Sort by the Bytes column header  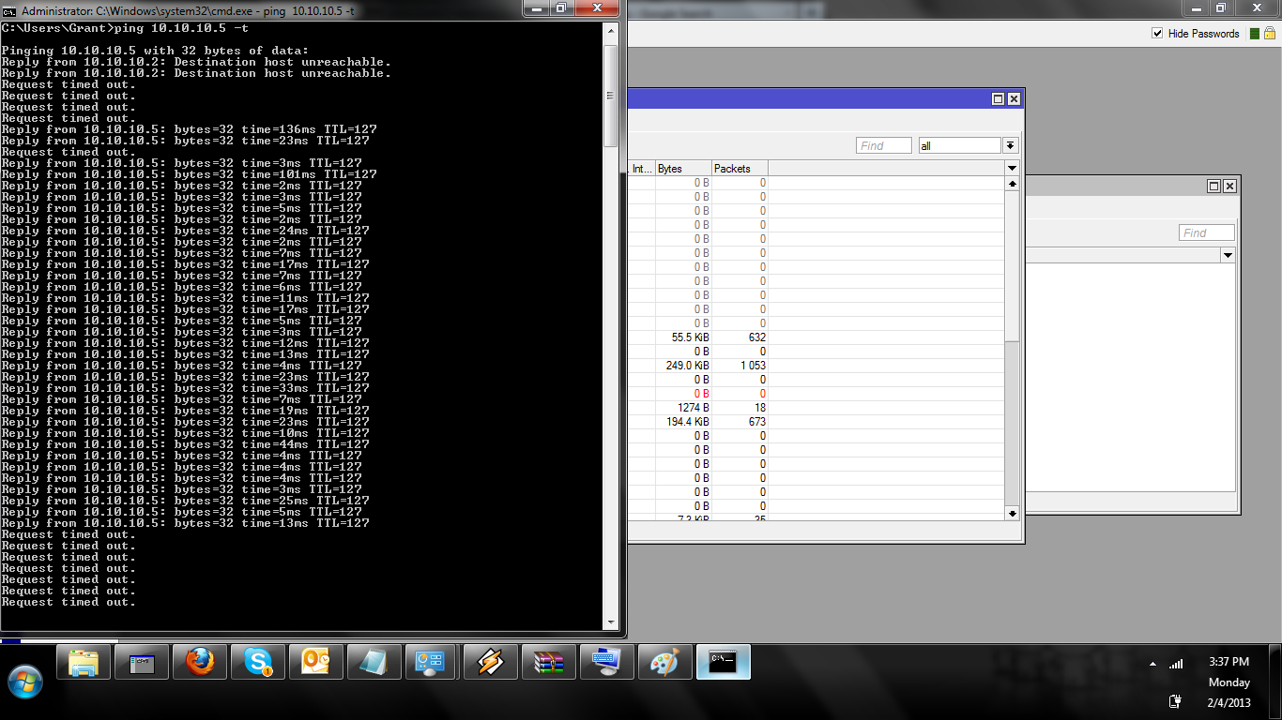click(683, 168)
